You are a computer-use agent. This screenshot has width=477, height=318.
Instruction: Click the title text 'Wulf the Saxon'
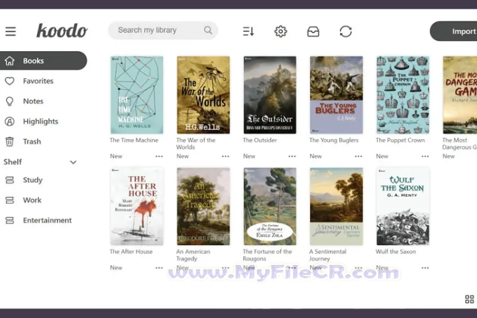[x=396, y=252]
